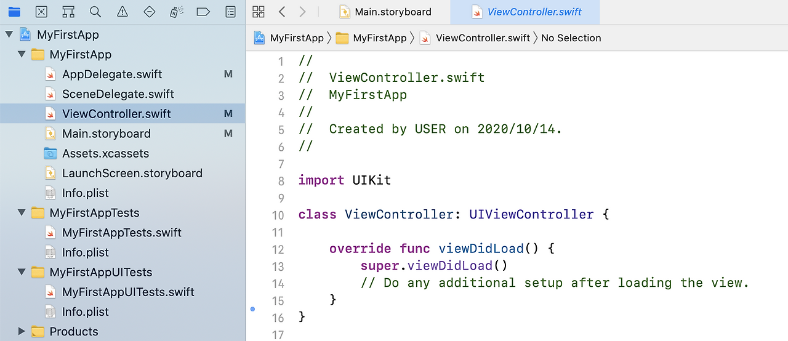Switch to the Main.storyboard tab
Image resolution: width=788 pixels, height=341 pixels.
pos(385,12)
